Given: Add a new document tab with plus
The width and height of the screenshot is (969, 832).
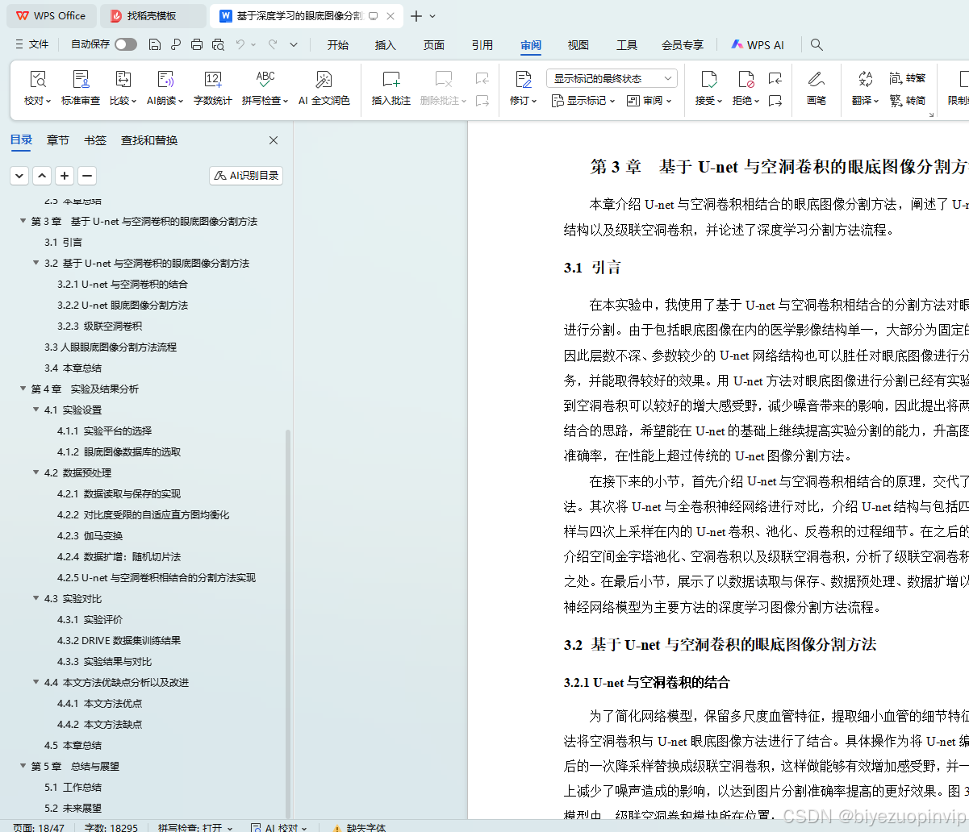Looking at the screenshot, I should 416,16.
